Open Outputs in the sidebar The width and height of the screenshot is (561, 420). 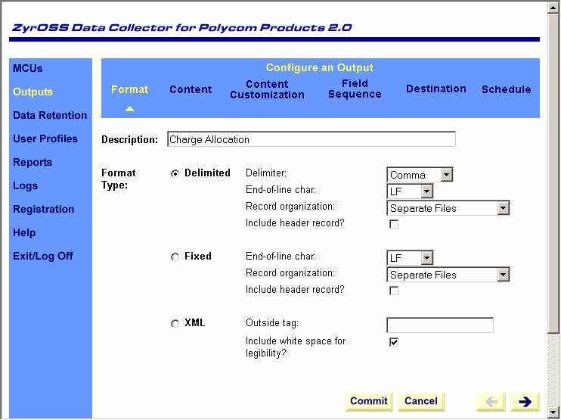coord(33,92)
